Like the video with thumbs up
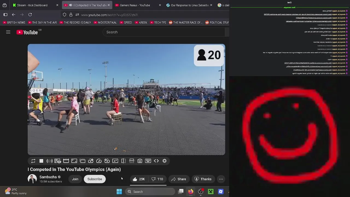Viewport: 350px width, 197px height. pos(139,179)
